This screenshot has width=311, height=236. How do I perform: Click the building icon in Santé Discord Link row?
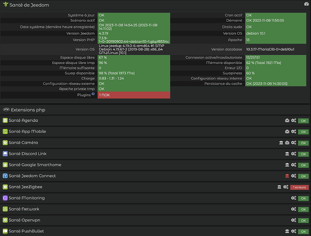point(287,154)
